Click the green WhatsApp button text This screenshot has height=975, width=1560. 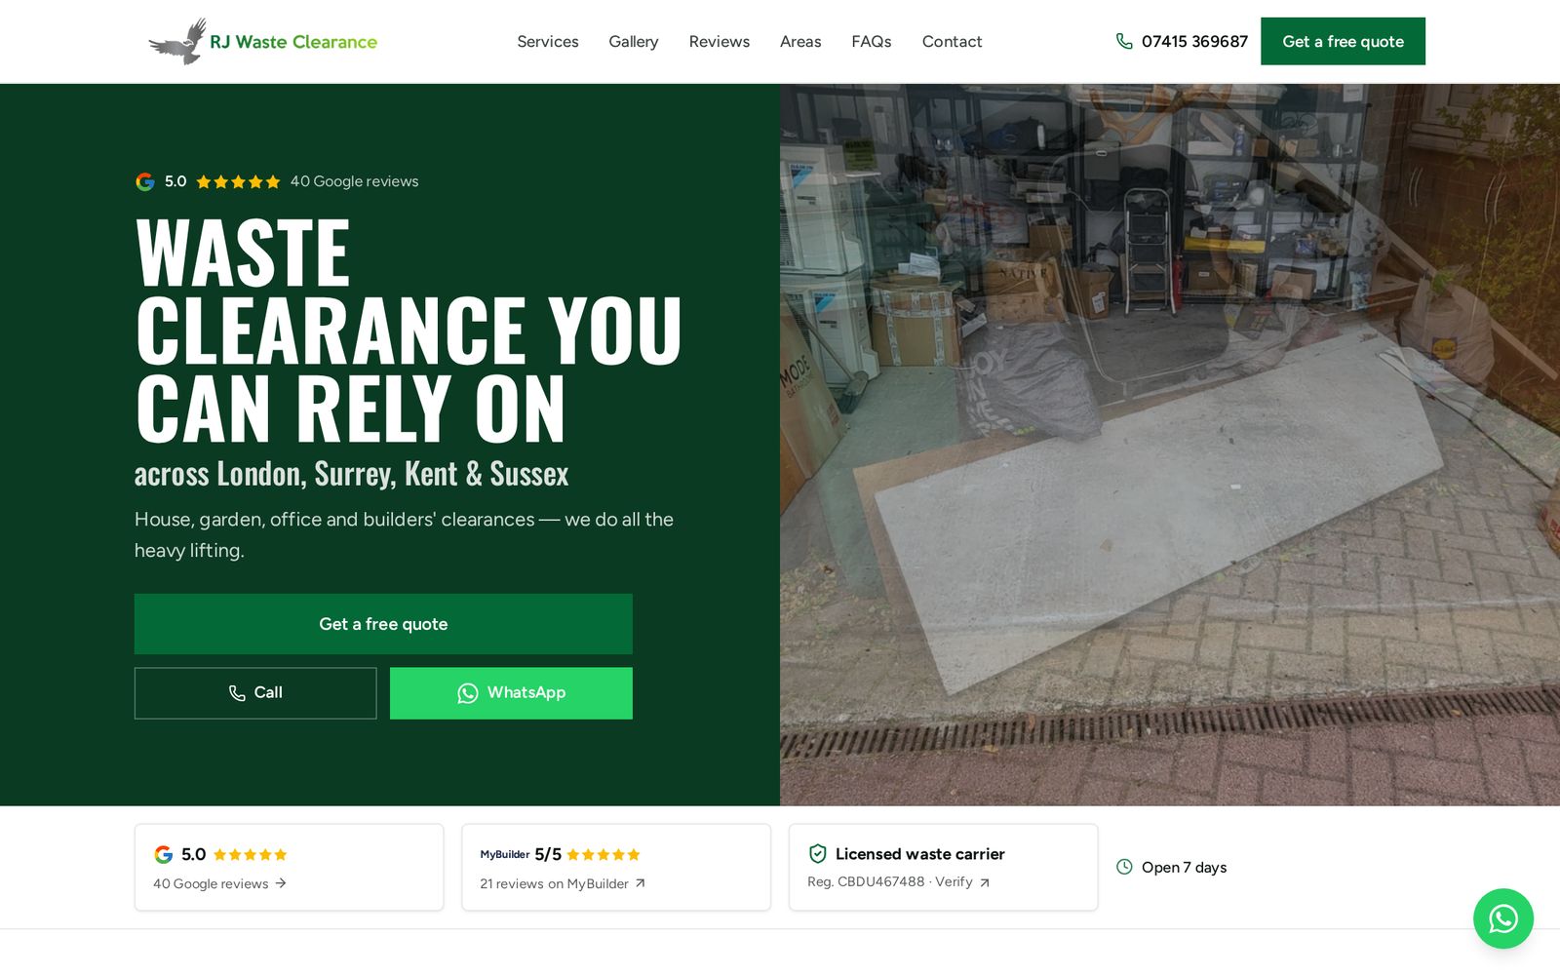526,692
